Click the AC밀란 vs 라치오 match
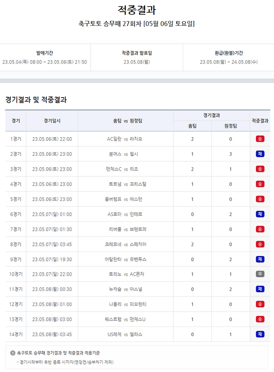 click(x=125, y=139)
